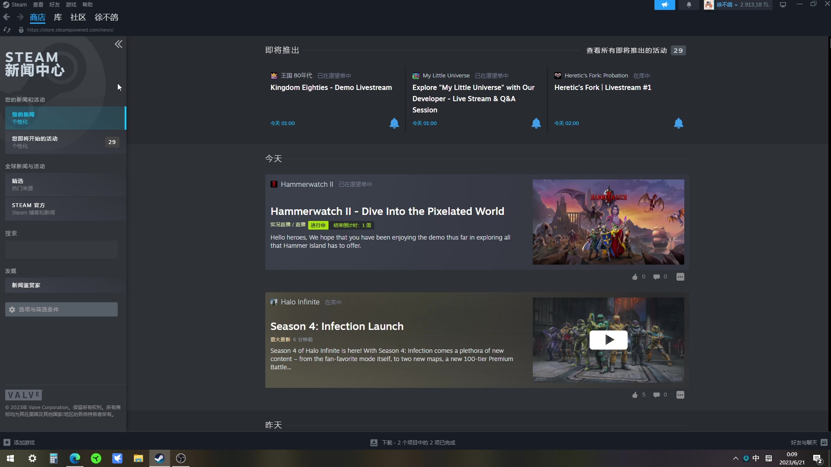
Task: Click the forward navigation arrow
Action: point(20,17)
